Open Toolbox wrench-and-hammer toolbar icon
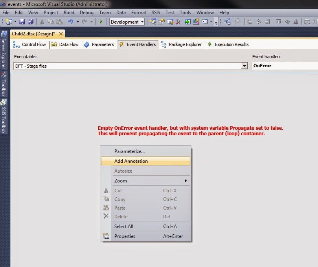Screen dimensions: 318x267 point(179,22)
